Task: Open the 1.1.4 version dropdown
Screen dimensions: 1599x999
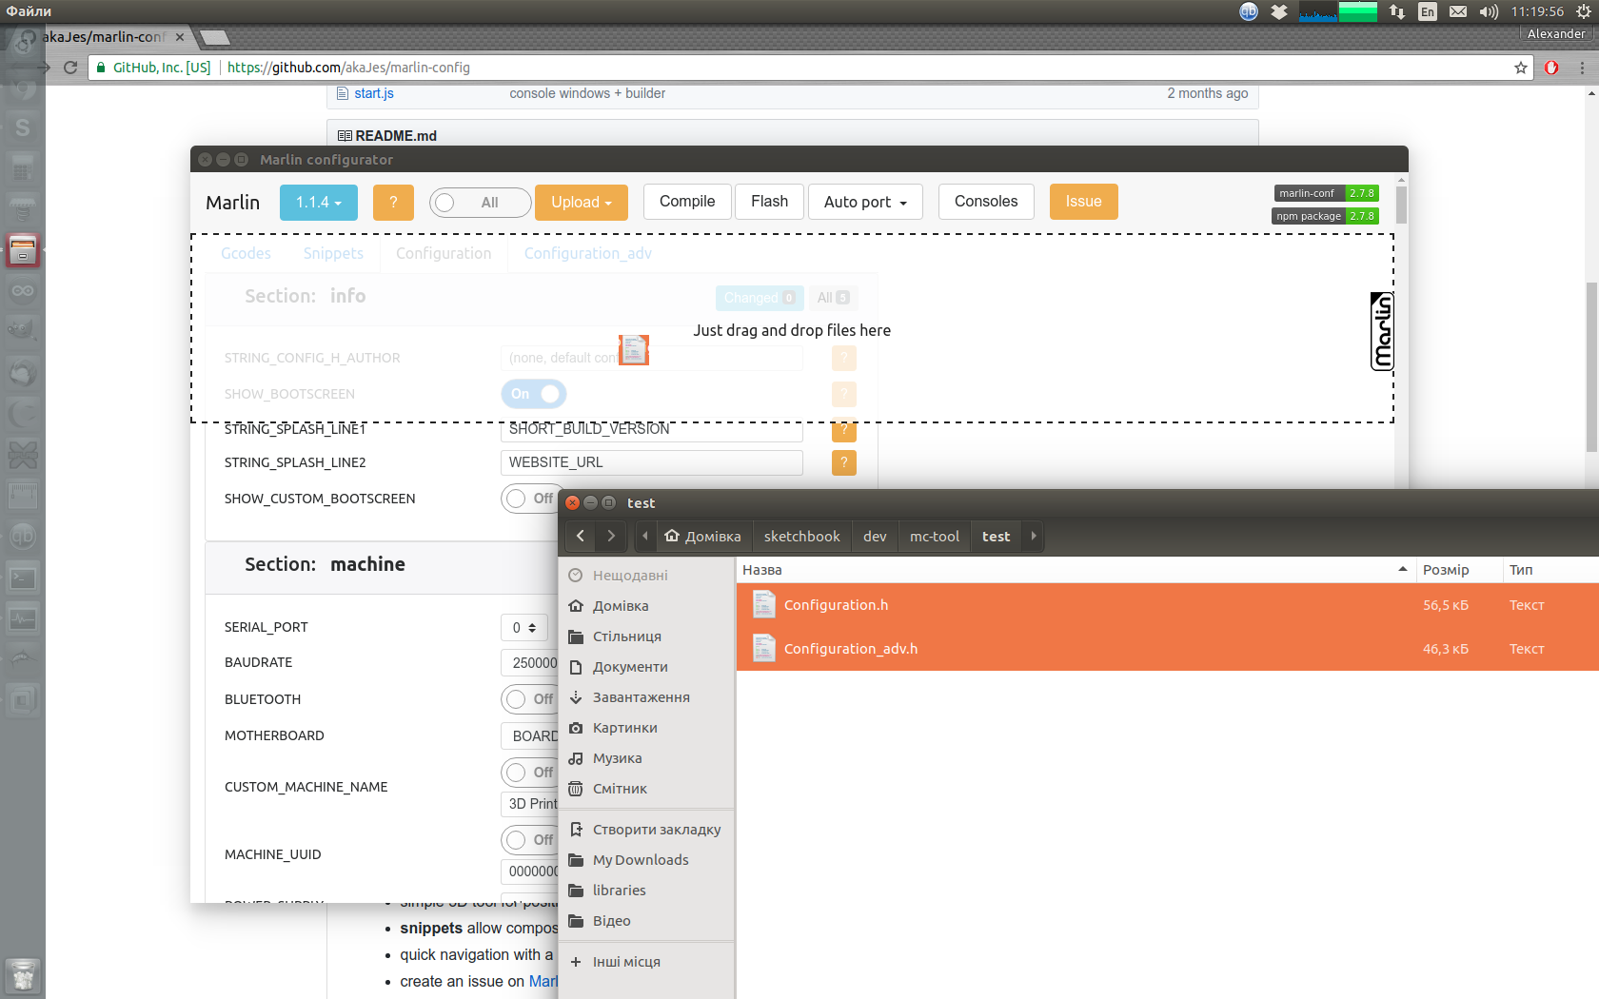Action: click(x=318, y=202)
